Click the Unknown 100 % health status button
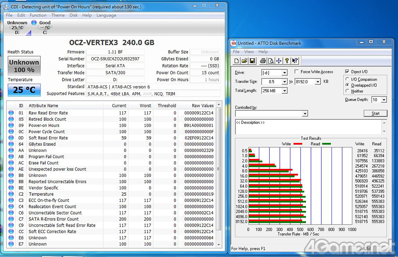 tap(24, 66)
